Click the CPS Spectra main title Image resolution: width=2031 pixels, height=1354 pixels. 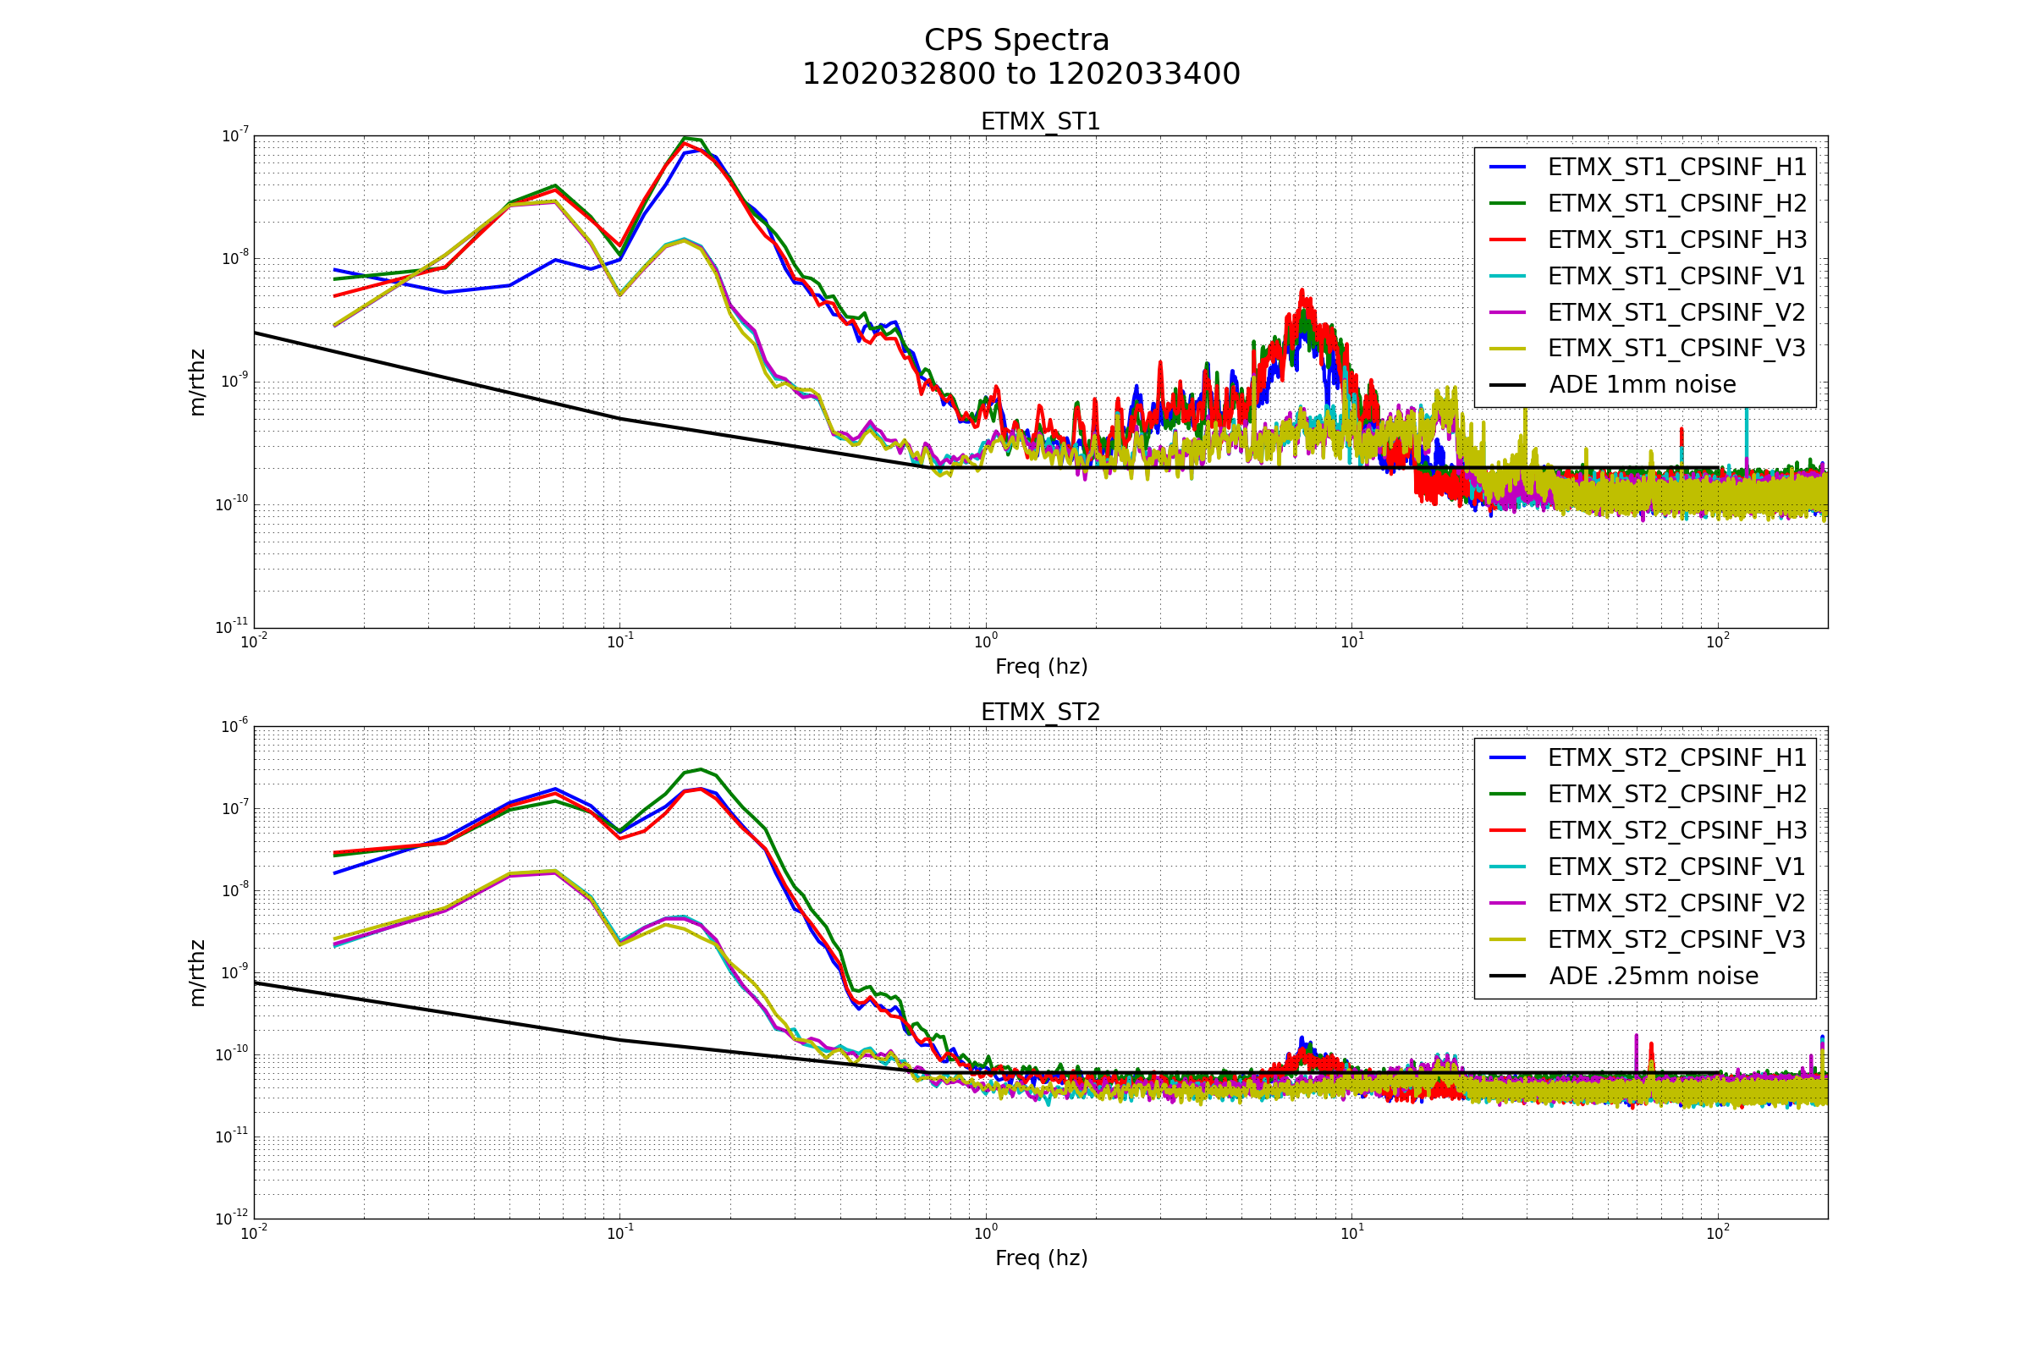pos(1016,41)
